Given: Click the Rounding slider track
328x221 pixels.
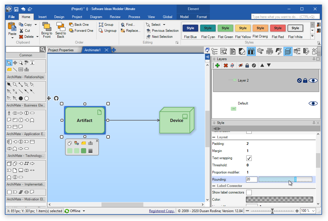Looking at the screenshot, I should 285,179.
